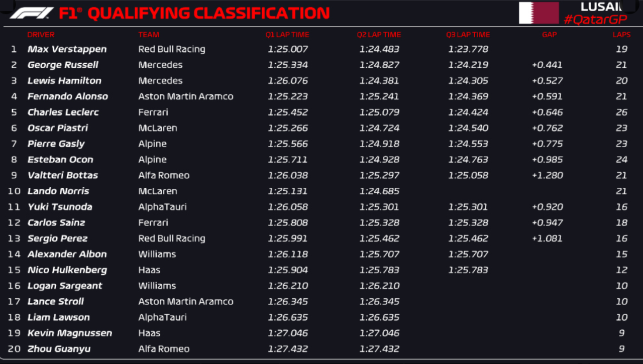This screenshot has height=364, width=643.
Task: Click the Qatar flag image
Action: (539, 13)
